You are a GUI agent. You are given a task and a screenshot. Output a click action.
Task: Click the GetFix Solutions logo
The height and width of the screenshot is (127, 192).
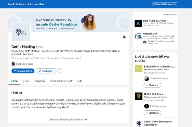[139, 96]
